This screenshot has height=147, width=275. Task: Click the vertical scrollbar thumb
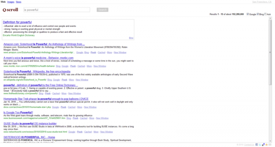[270, 52]
